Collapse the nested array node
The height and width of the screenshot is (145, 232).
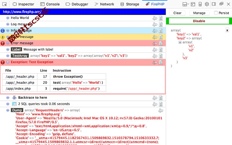point(180,42)
